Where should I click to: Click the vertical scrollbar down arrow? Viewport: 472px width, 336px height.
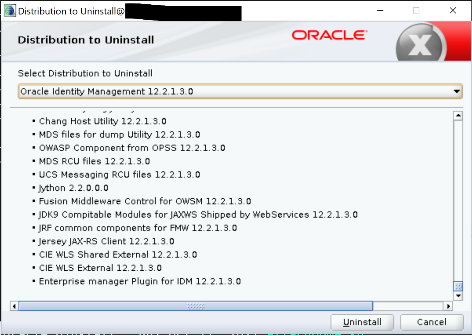(x=458, y=296)
